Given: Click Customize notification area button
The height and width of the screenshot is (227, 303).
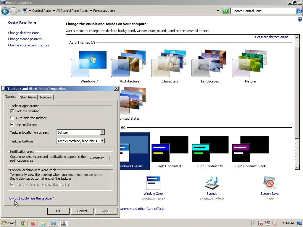Looking at the screenshot, I should coord(99,158).
